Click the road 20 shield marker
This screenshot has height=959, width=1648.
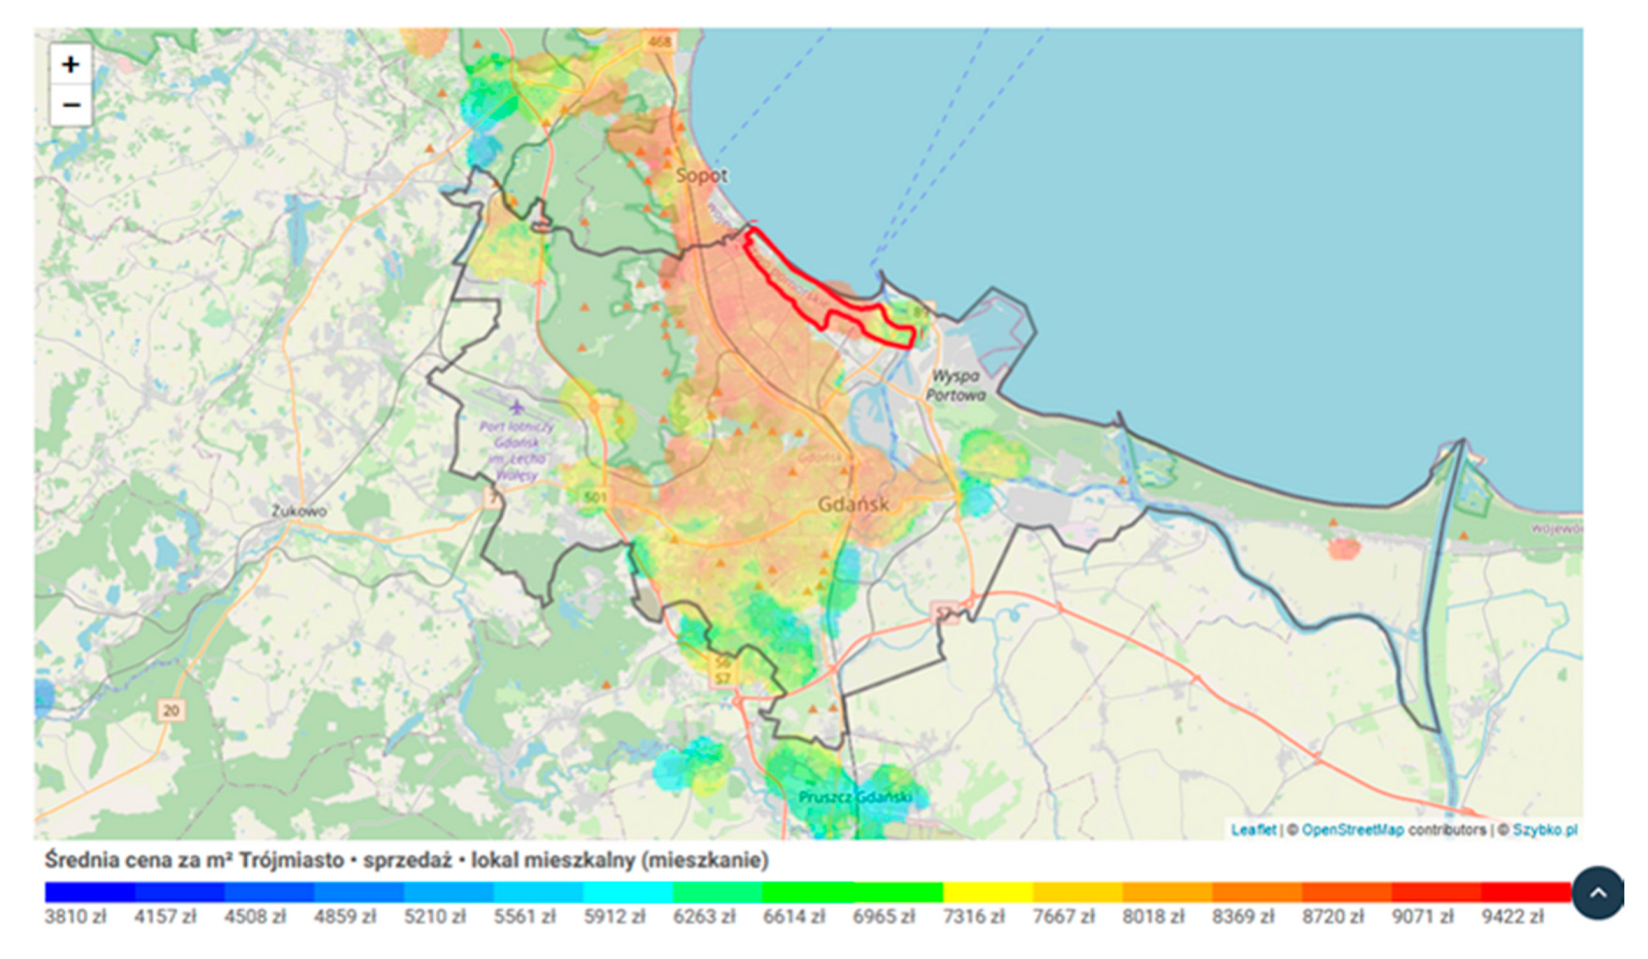click(171, 710)
